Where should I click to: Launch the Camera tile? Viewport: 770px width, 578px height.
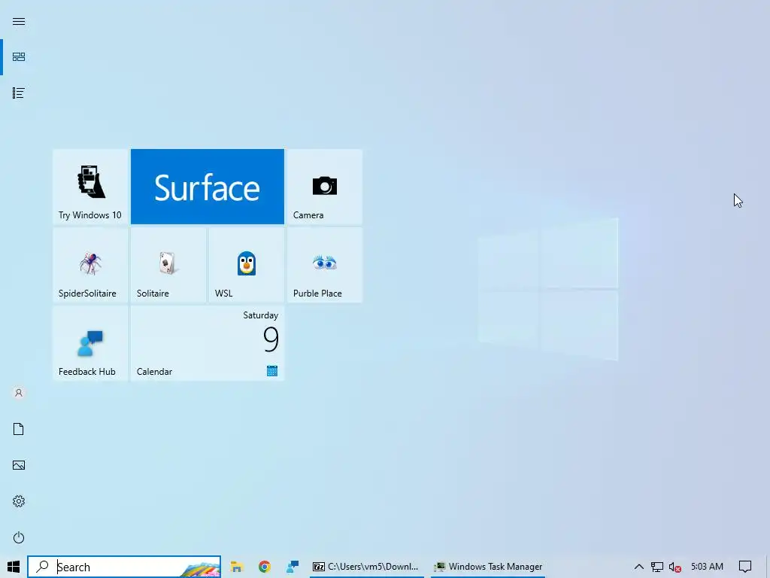click(325, 187)
